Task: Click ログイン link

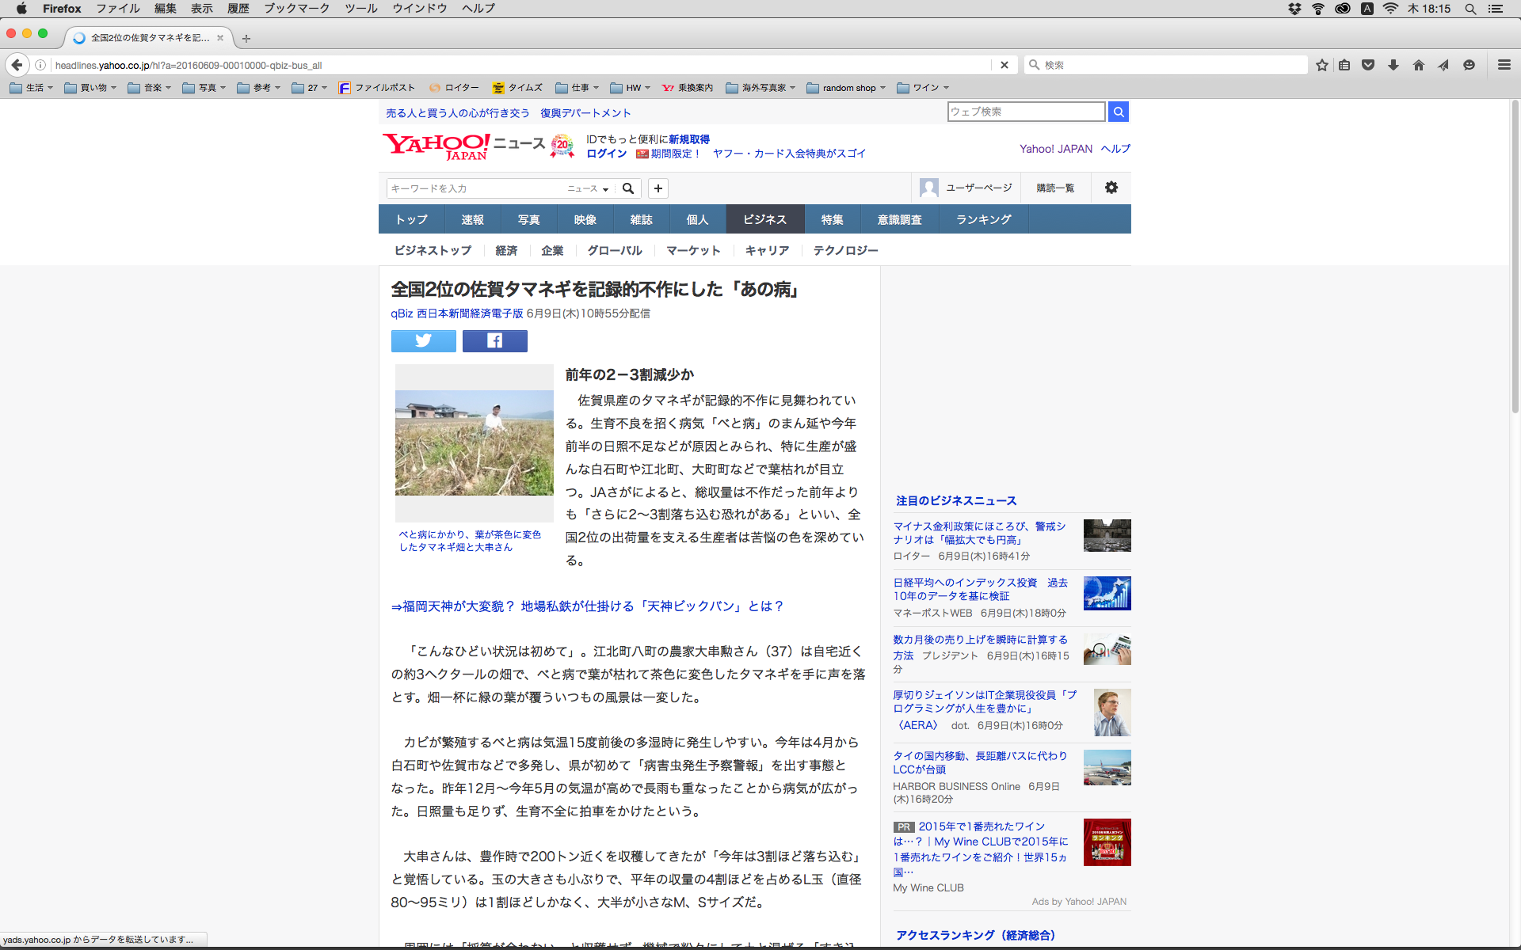Action: pyautogui.click(x=606, y=154)
